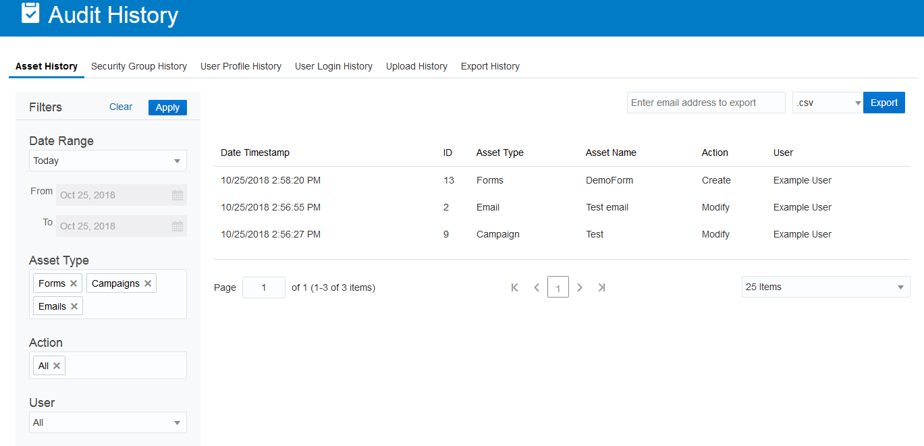924x446 pixels.
Task: Click the Export button
Action: pos(884,102)
